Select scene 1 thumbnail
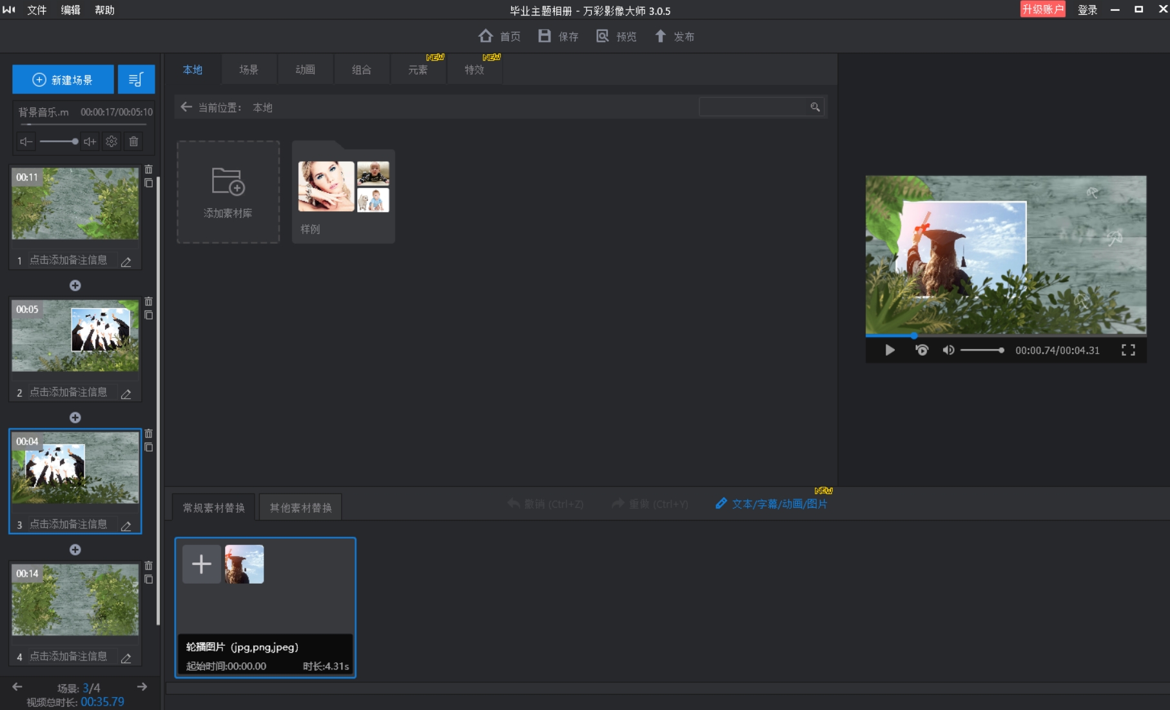This screenshot has height=710, width=1170. pos(75,204)
